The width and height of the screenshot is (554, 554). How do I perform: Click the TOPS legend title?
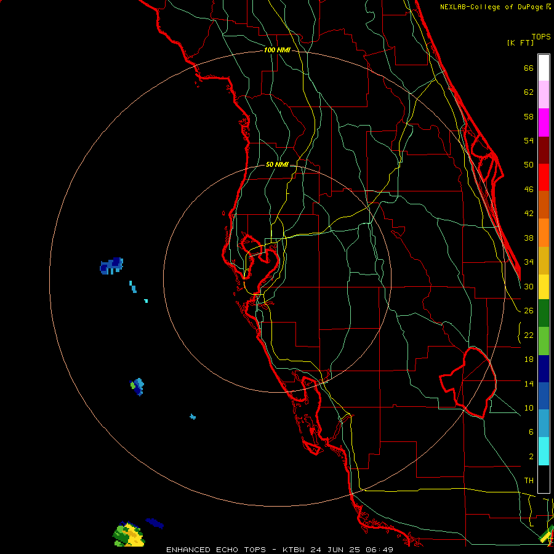coord(541,36)
